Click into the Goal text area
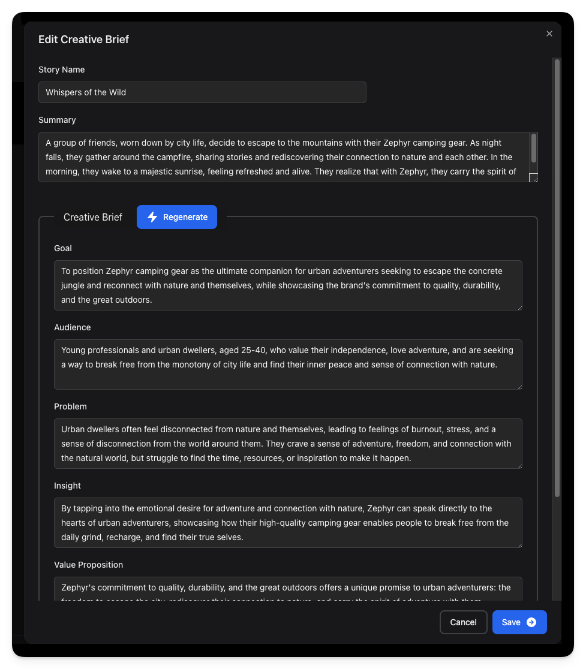 (288, 285)
